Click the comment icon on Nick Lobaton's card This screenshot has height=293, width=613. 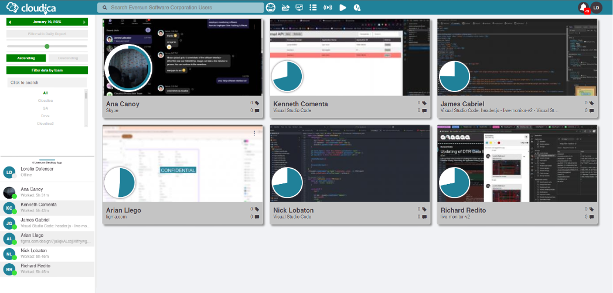point(424,217)
